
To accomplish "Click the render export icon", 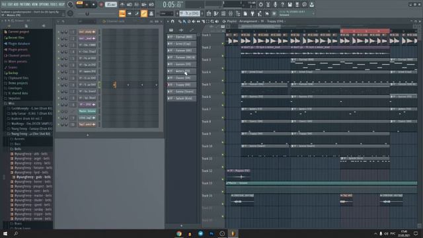I will coord(297,5).
